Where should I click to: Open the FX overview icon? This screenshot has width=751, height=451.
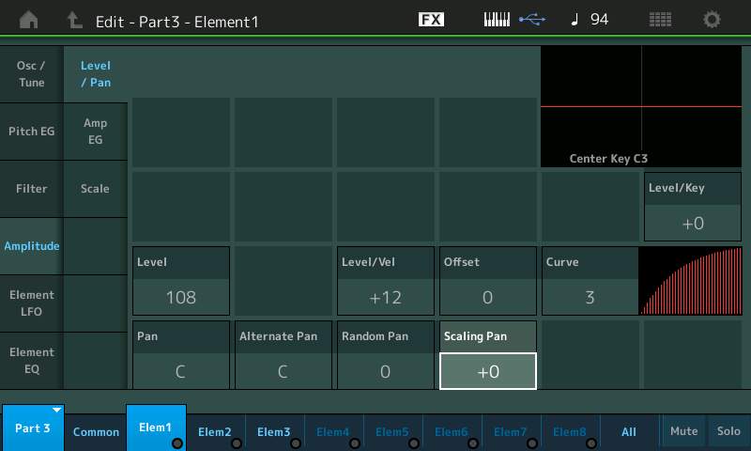431,20
